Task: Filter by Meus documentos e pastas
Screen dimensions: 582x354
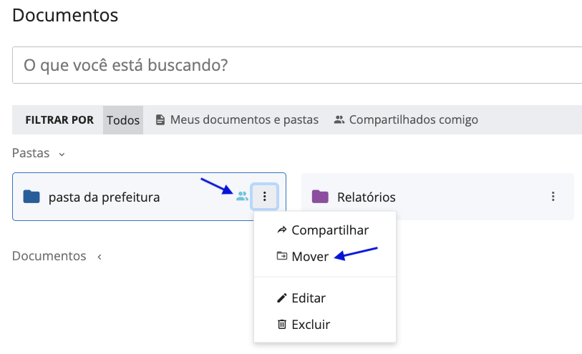Action: point(244,120)
